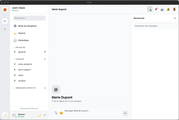Open pinned messages with the pushpin icon
This screenshot has height=120, width=179.
(x=156, y=9)
